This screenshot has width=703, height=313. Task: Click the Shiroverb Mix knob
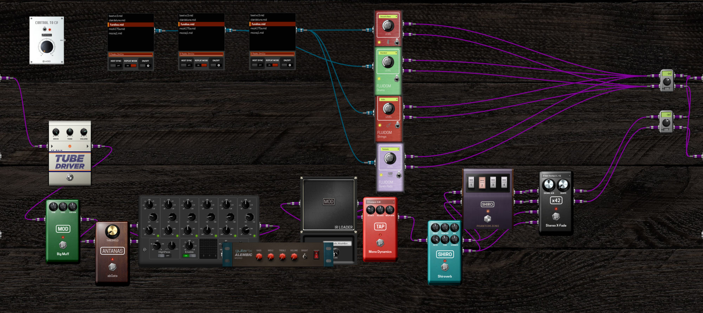click(x=454, y=227)
